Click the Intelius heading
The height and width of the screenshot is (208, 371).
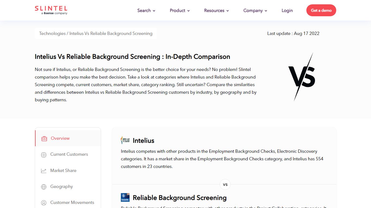pos(143,141)
